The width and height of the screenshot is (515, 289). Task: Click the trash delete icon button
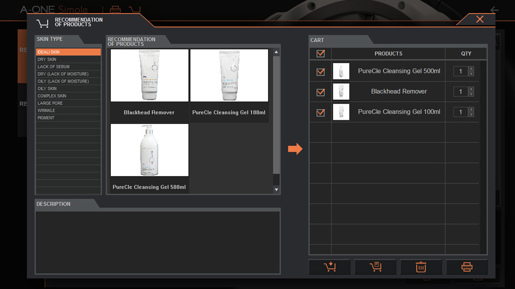[421, 267]
